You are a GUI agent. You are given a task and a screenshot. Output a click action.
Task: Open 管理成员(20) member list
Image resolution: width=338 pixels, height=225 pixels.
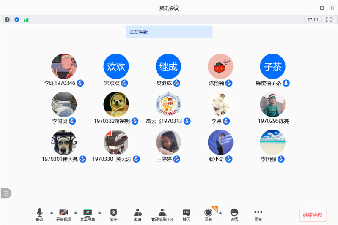[x=162, y=214]
